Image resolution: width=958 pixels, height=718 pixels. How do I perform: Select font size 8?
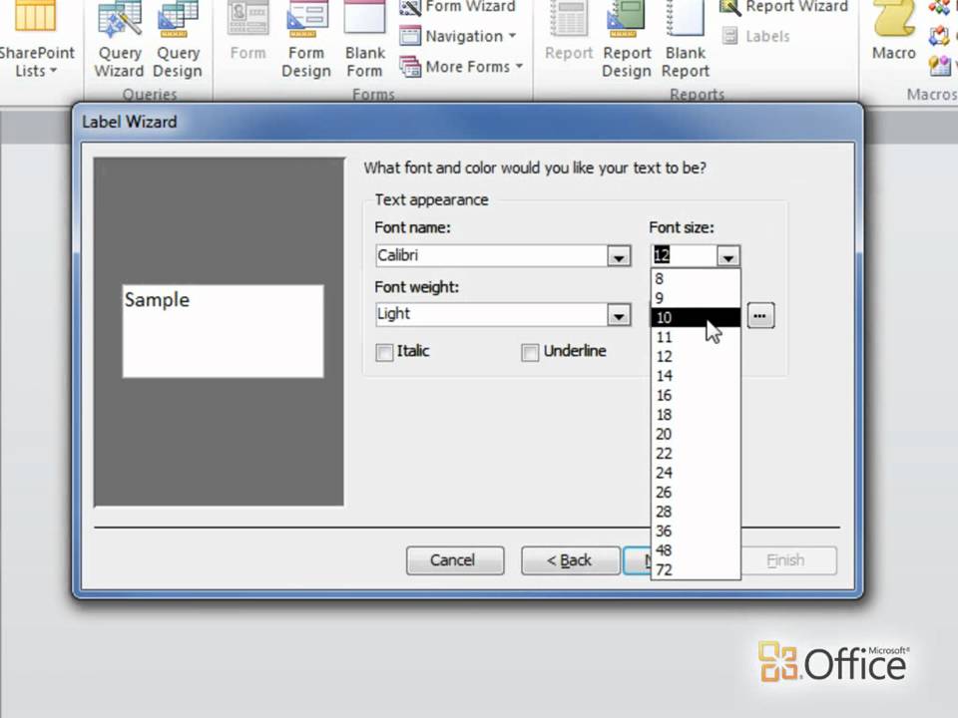point(696,279)
